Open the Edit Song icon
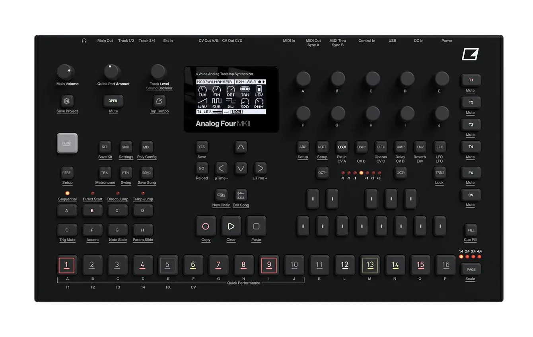The width and height of the screenshot is (533, 337). pyautogui.click(x=241, y=196)
